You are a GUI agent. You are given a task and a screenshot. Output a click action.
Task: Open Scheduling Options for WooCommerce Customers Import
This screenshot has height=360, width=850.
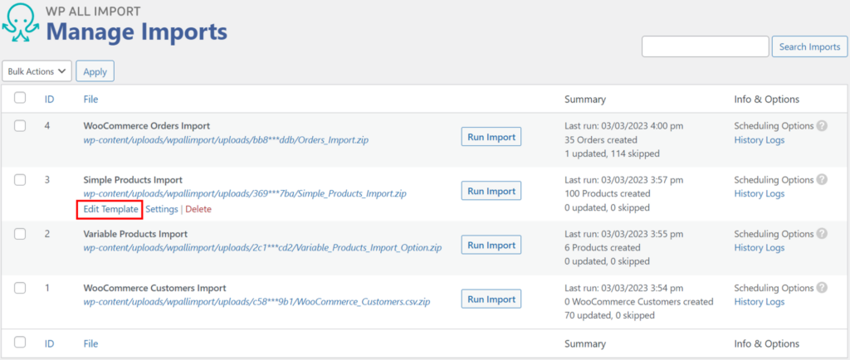tap(774, 288)
